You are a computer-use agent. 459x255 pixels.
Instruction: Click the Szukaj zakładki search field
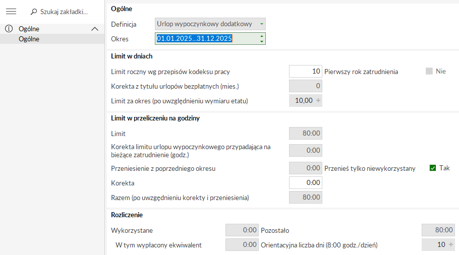coord(64,11)
